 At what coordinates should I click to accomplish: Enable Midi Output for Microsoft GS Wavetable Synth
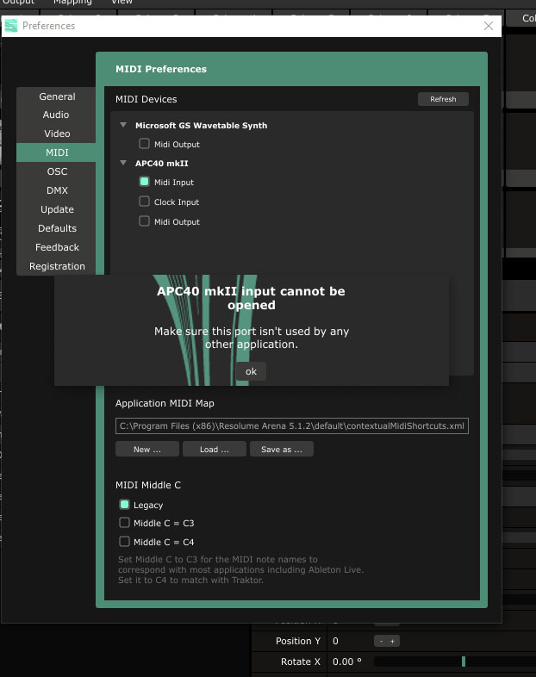(145, 145)
